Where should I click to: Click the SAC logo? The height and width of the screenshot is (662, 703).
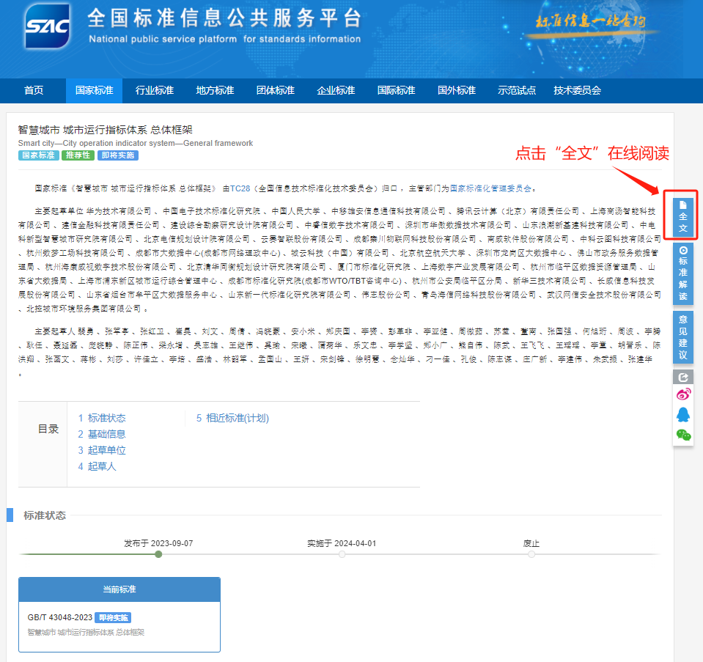click(x=47, y=28)
